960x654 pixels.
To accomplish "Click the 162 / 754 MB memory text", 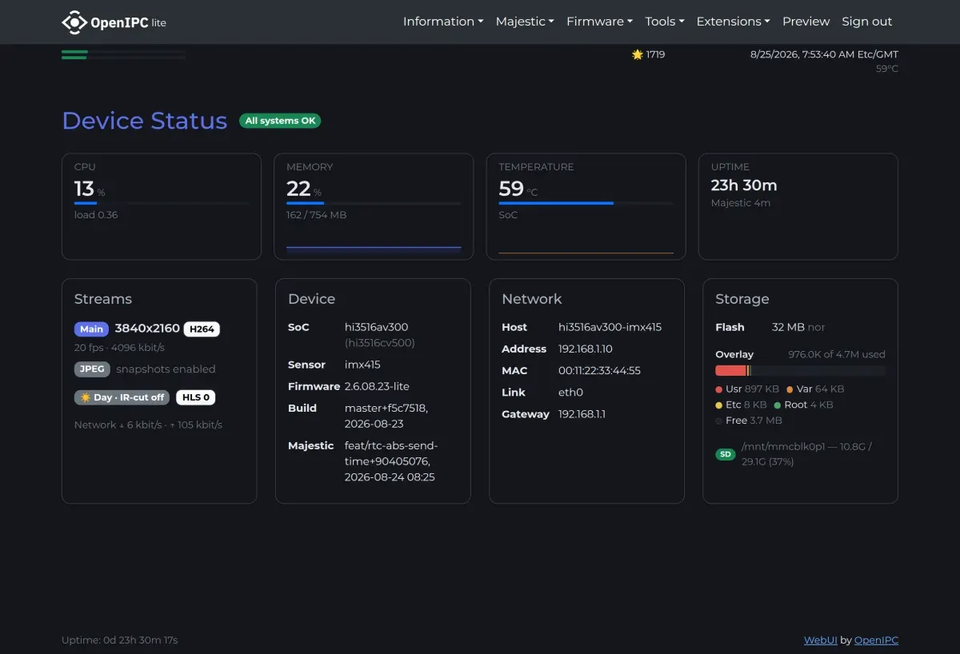I will pyautogui.click(x=317, y=215).
